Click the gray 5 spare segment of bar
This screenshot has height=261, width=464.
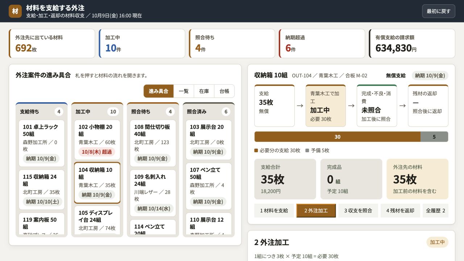(434, 137)
